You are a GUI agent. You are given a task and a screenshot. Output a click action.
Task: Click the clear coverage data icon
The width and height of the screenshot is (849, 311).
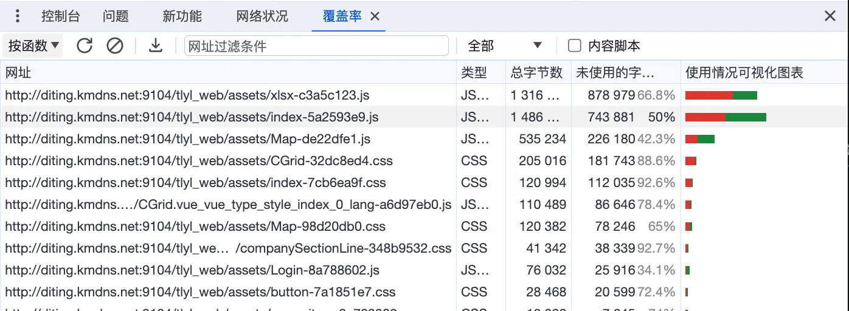(115, 46)
